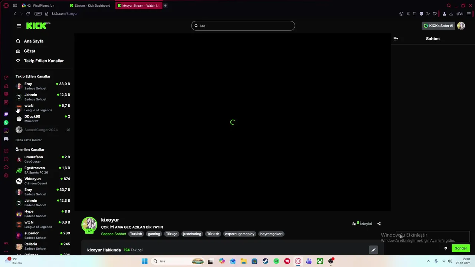Viewport: 475px width, 267px height.
Task: Open Videoyun Crimson Desert channel
Action: [x=43, y=181]
